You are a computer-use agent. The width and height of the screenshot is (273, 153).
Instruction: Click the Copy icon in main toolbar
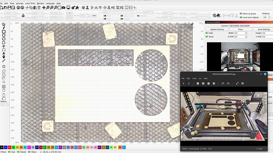click(31, 8)
